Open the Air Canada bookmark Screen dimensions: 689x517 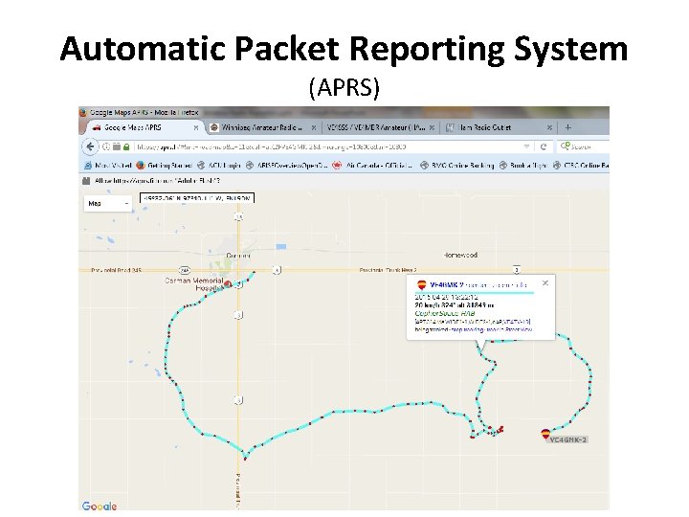click(x=372, y=166)
